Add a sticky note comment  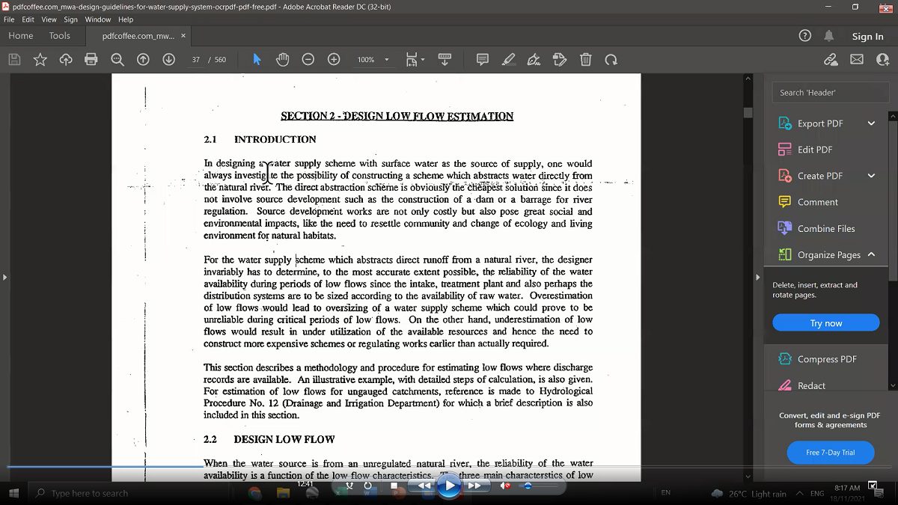click(x=483, y=60)
